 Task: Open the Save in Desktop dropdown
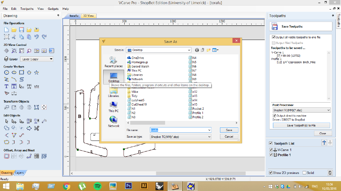158,50
